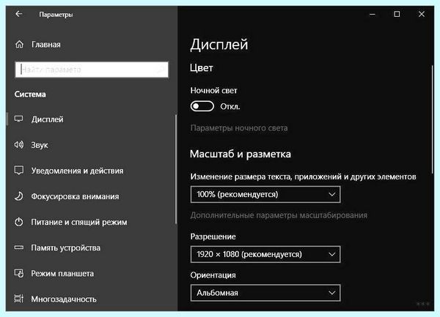Go back with the arrow icon
Image resolution: width=440 pixels, height=317 pixels.
[19, 14]
